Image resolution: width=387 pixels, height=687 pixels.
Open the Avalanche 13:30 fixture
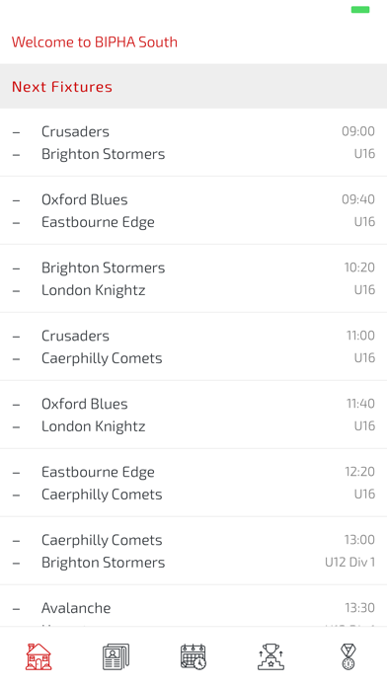pos(193,607)
